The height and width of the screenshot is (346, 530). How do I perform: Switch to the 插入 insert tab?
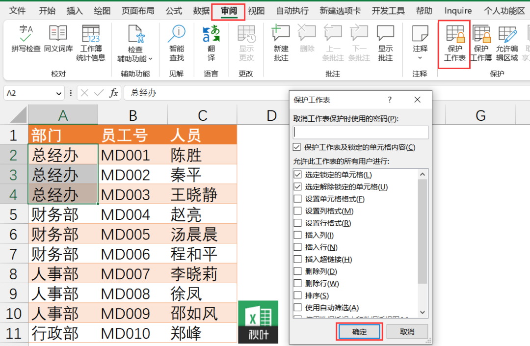(75, 11)
